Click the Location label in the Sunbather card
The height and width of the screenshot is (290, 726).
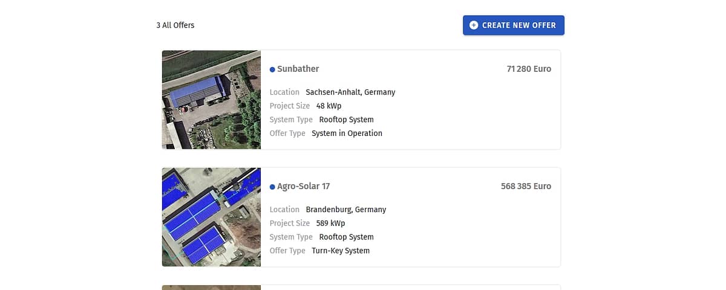(x=284, y=92)
